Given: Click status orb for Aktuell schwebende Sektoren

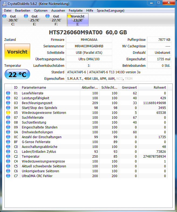Looking at the screenshot, I should pos(8,166).
